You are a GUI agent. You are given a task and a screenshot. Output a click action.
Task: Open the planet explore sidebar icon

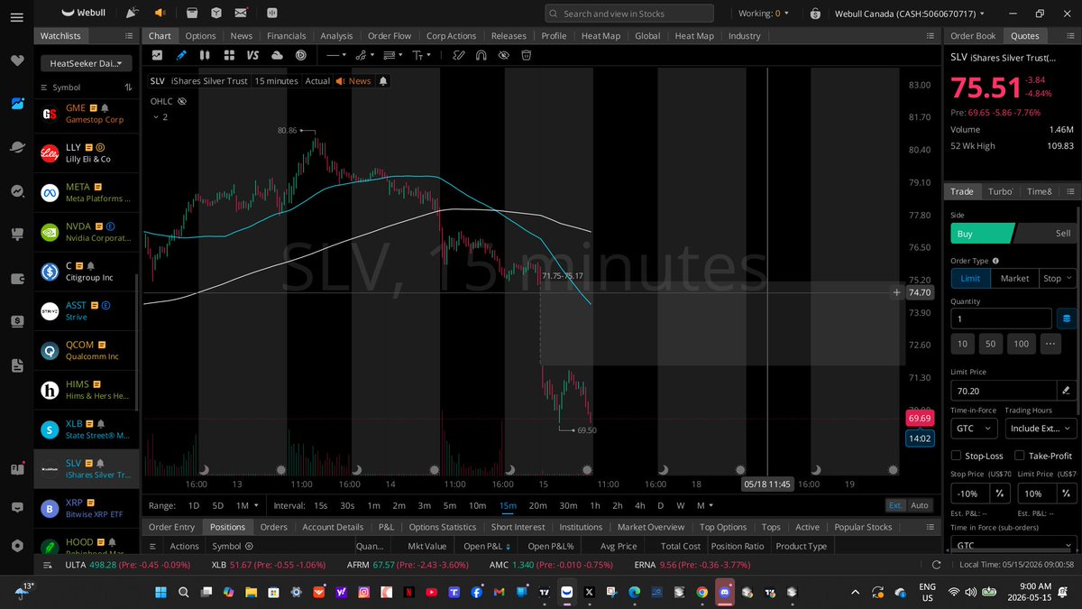(17, 147)
